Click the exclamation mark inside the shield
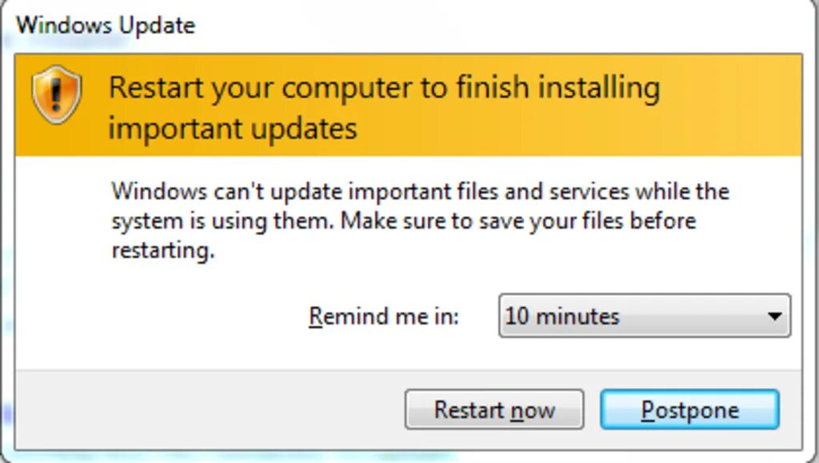Image resolution: width=819 pixels, height=463 pixels. point(57,95)
